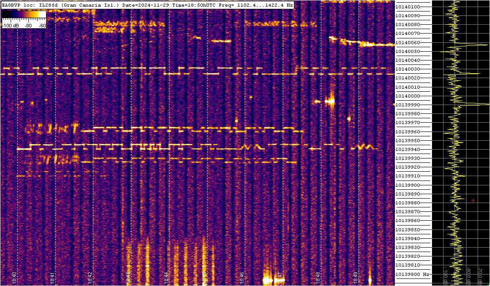Click frequency label 10140010
The width and height of the screenshot is (490, 286).
pos(408,87)
